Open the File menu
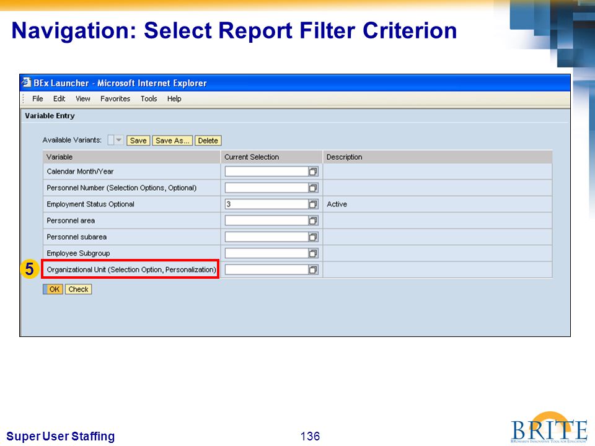The height and width of the screenshot is (446, 595). point(38,98)
